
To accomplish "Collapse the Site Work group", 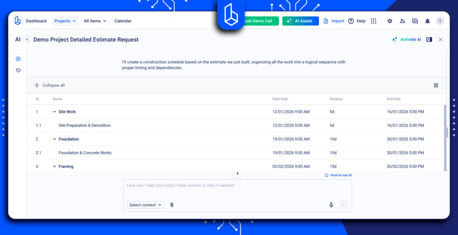I will pyautogui.click(x=54, y=111).
